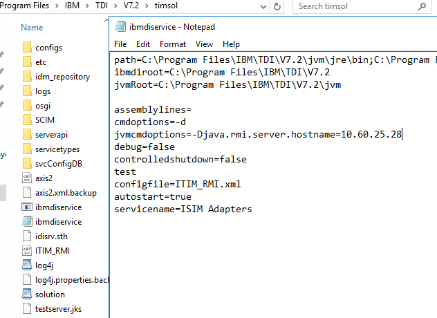This screenshot has height=318, width=437.
Task: Click the ibmdiservice - Notepad title bar
Action: coord(273,27)
